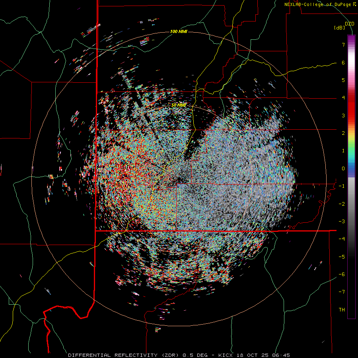This screenshot has width=358, height=358.
Task: Click the 0.5 DEG elevation text
Action: pyautogui.click(x=195, y=355)
